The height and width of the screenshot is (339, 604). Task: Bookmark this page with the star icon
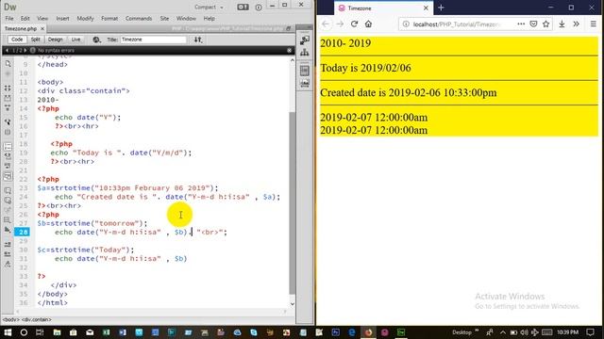point(545,24)
